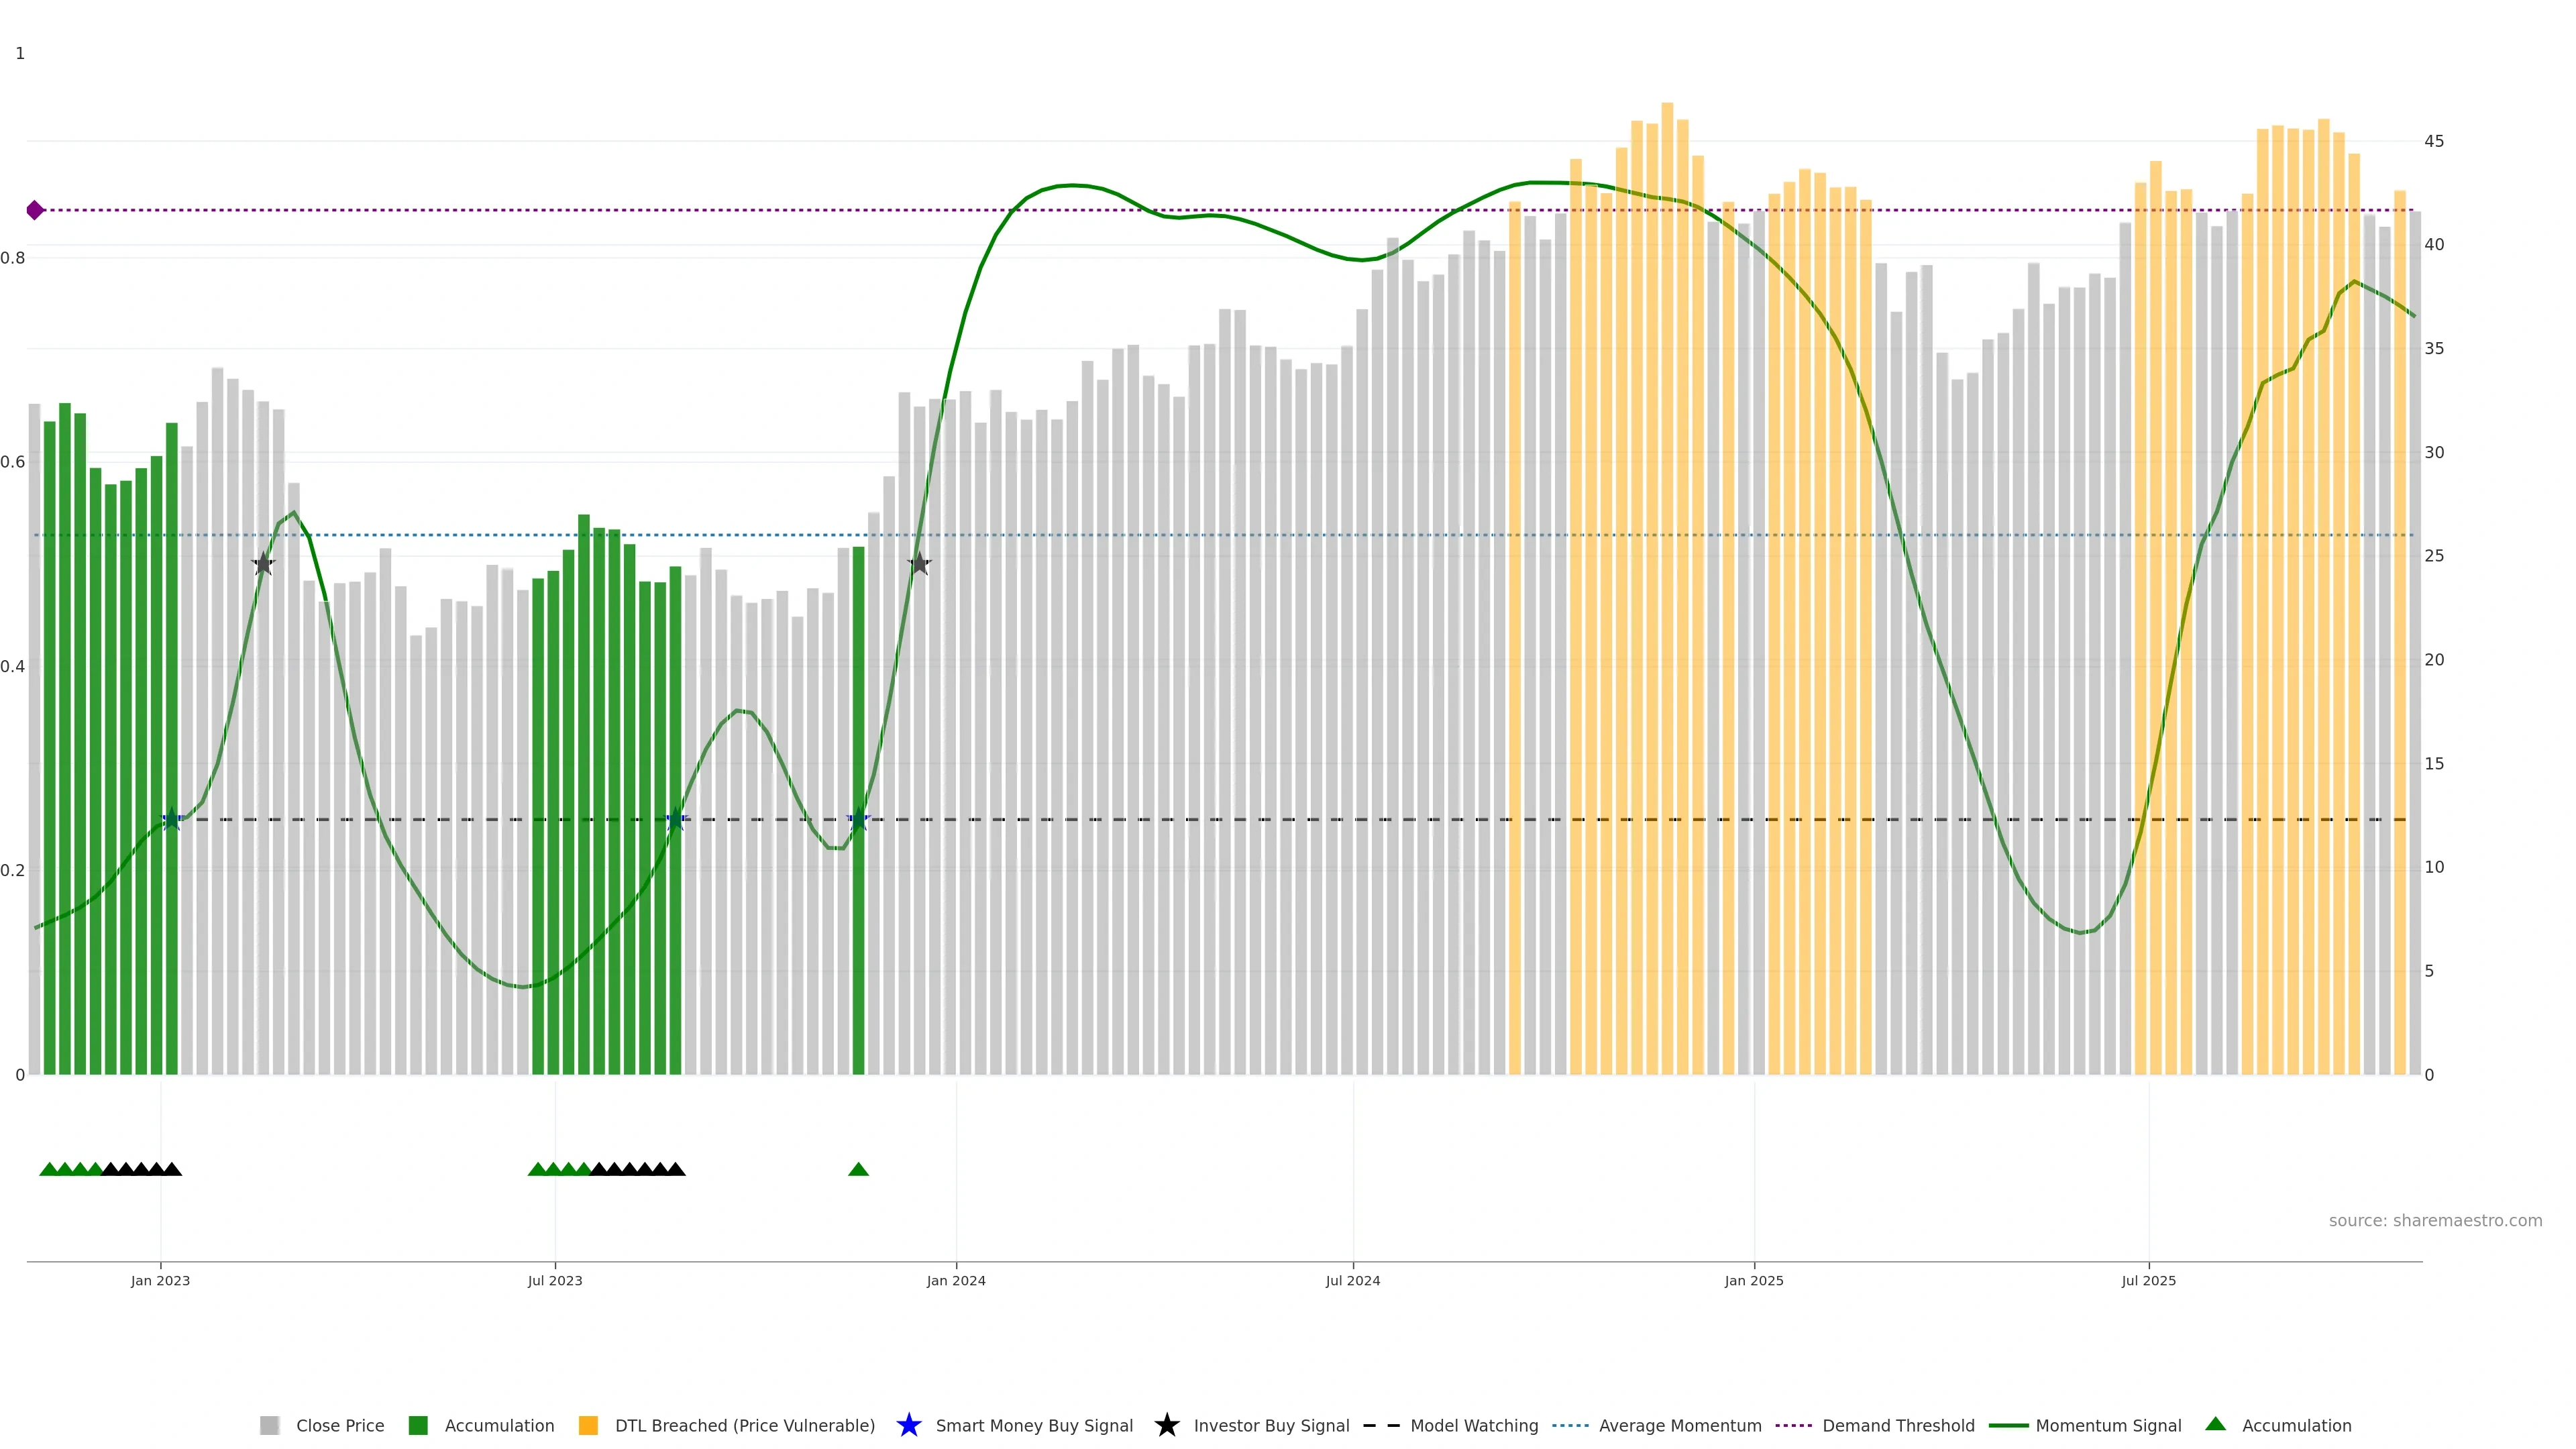Click the Smart Money star at Jan 2023

point(172,819)
